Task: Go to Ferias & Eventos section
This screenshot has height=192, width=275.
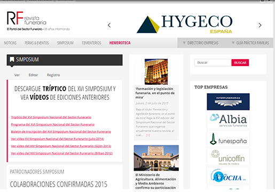Action: [x=37, y=43]
